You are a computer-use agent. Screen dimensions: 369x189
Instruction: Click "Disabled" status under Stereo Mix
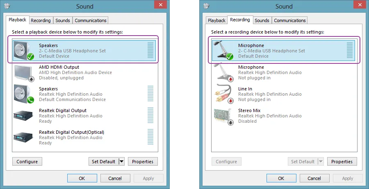[247, 121]
